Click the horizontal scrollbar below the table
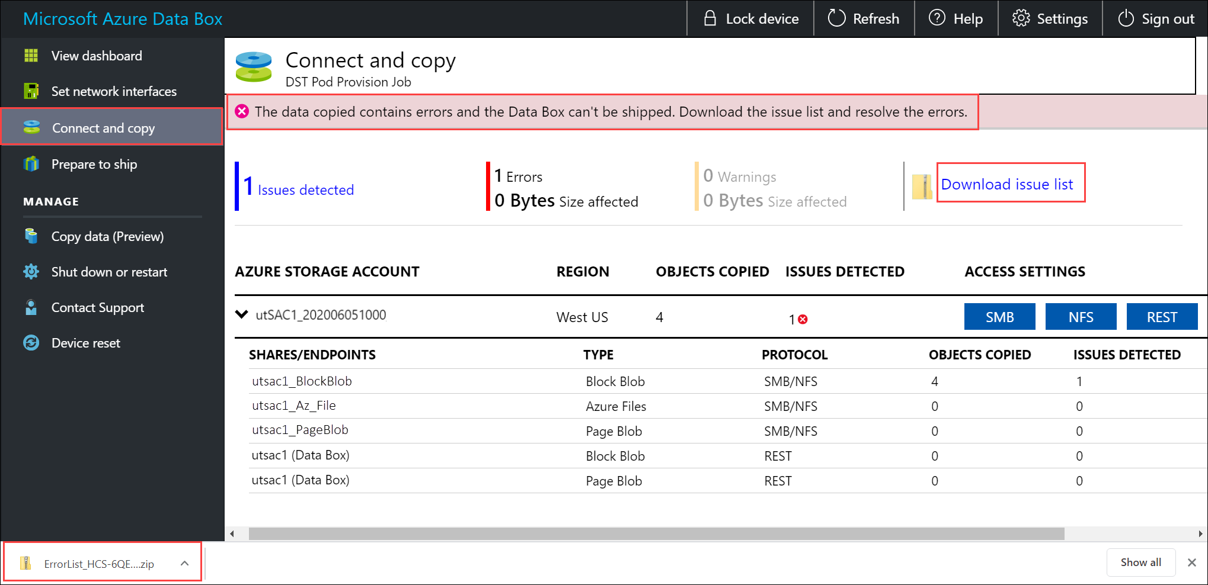Screen dimensions: 1208x585 pyautogui.click(x=652, y=533)
